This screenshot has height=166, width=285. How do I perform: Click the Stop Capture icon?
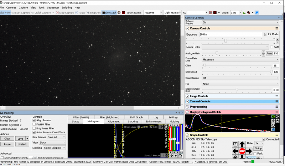click(57, 12)
